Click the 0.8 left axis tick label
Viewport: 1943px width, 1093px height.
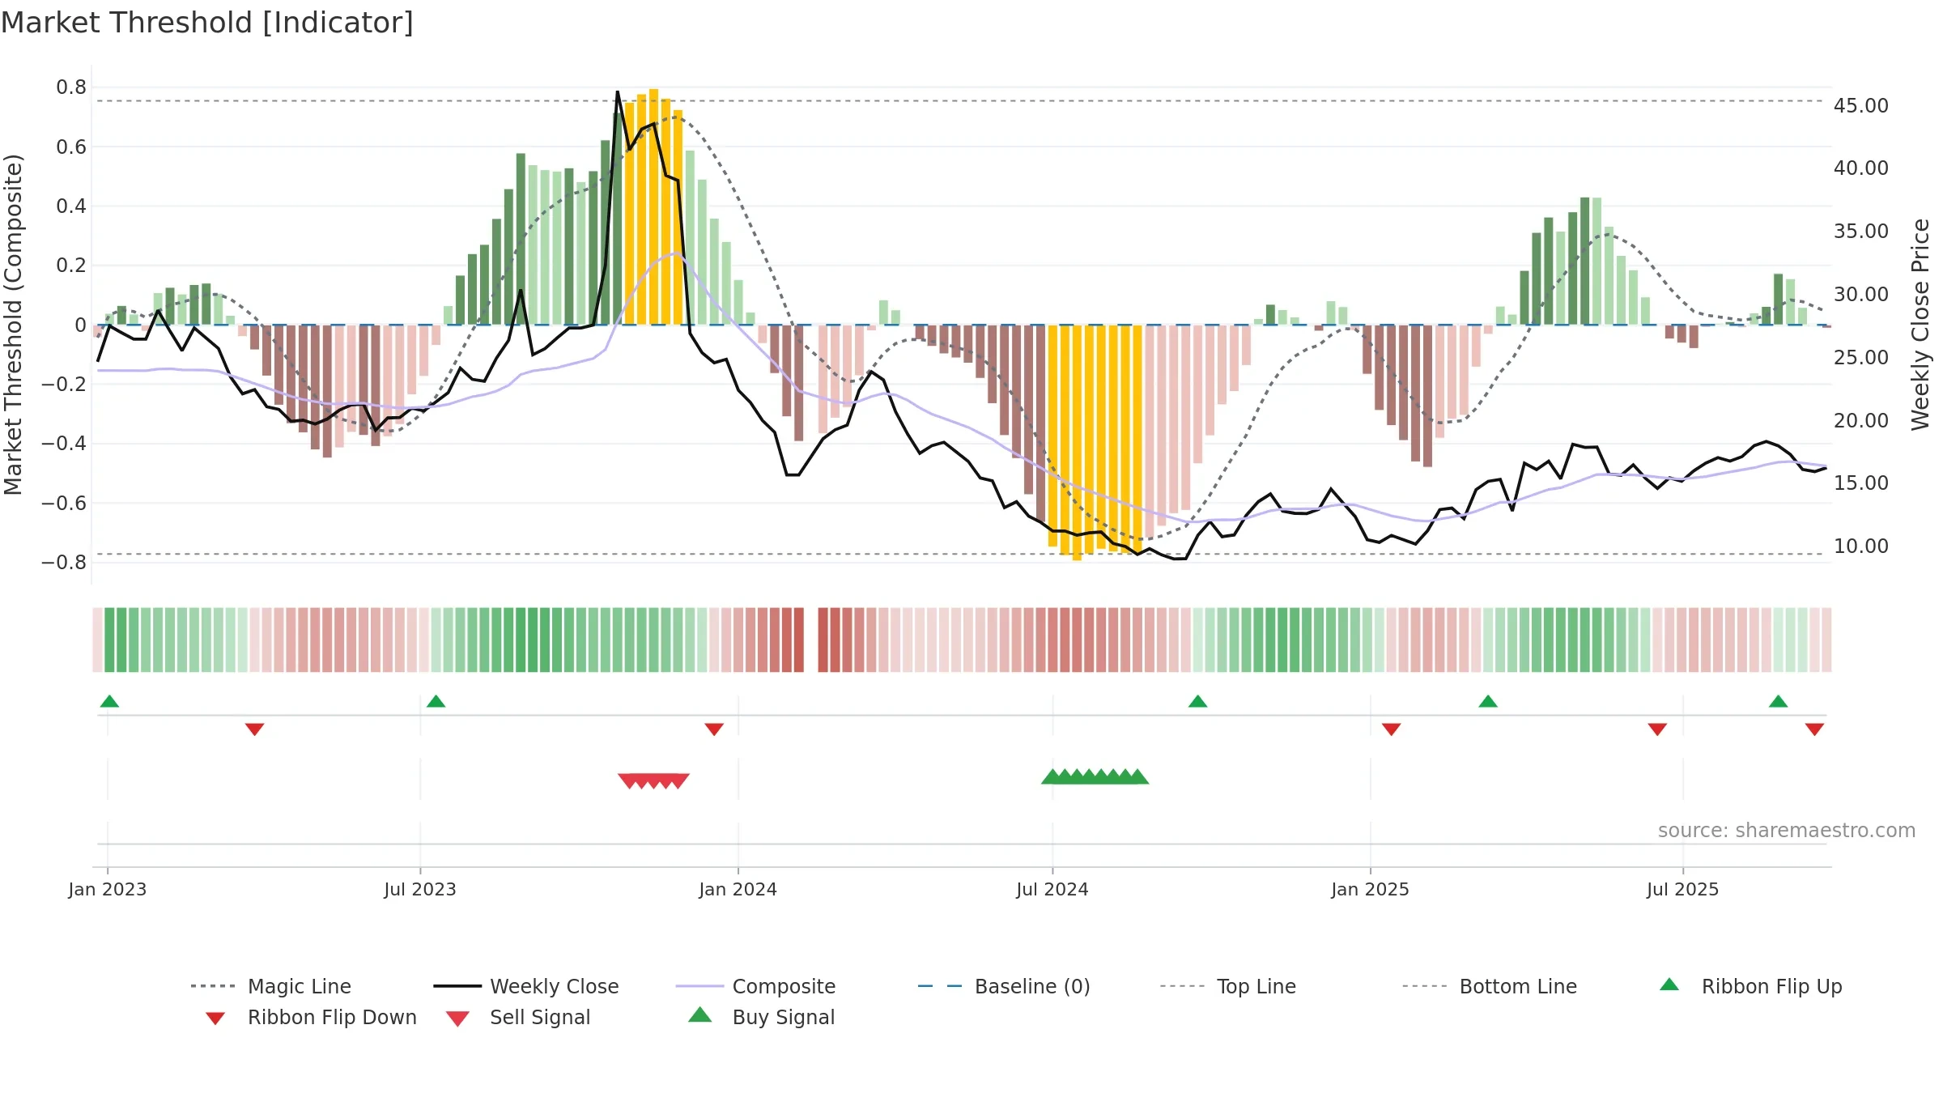point(71,87)
